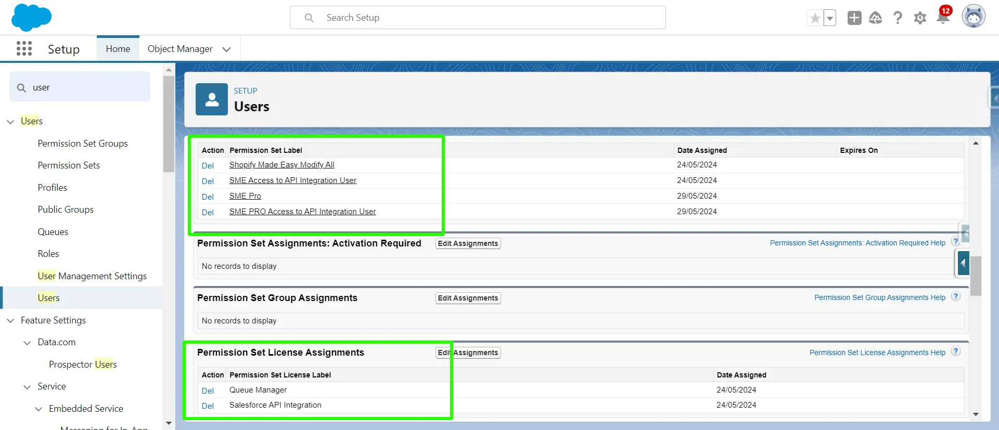Select the Users item under Users
The width and height of the screenshot is (999, 430).
(x=48, y=298)
